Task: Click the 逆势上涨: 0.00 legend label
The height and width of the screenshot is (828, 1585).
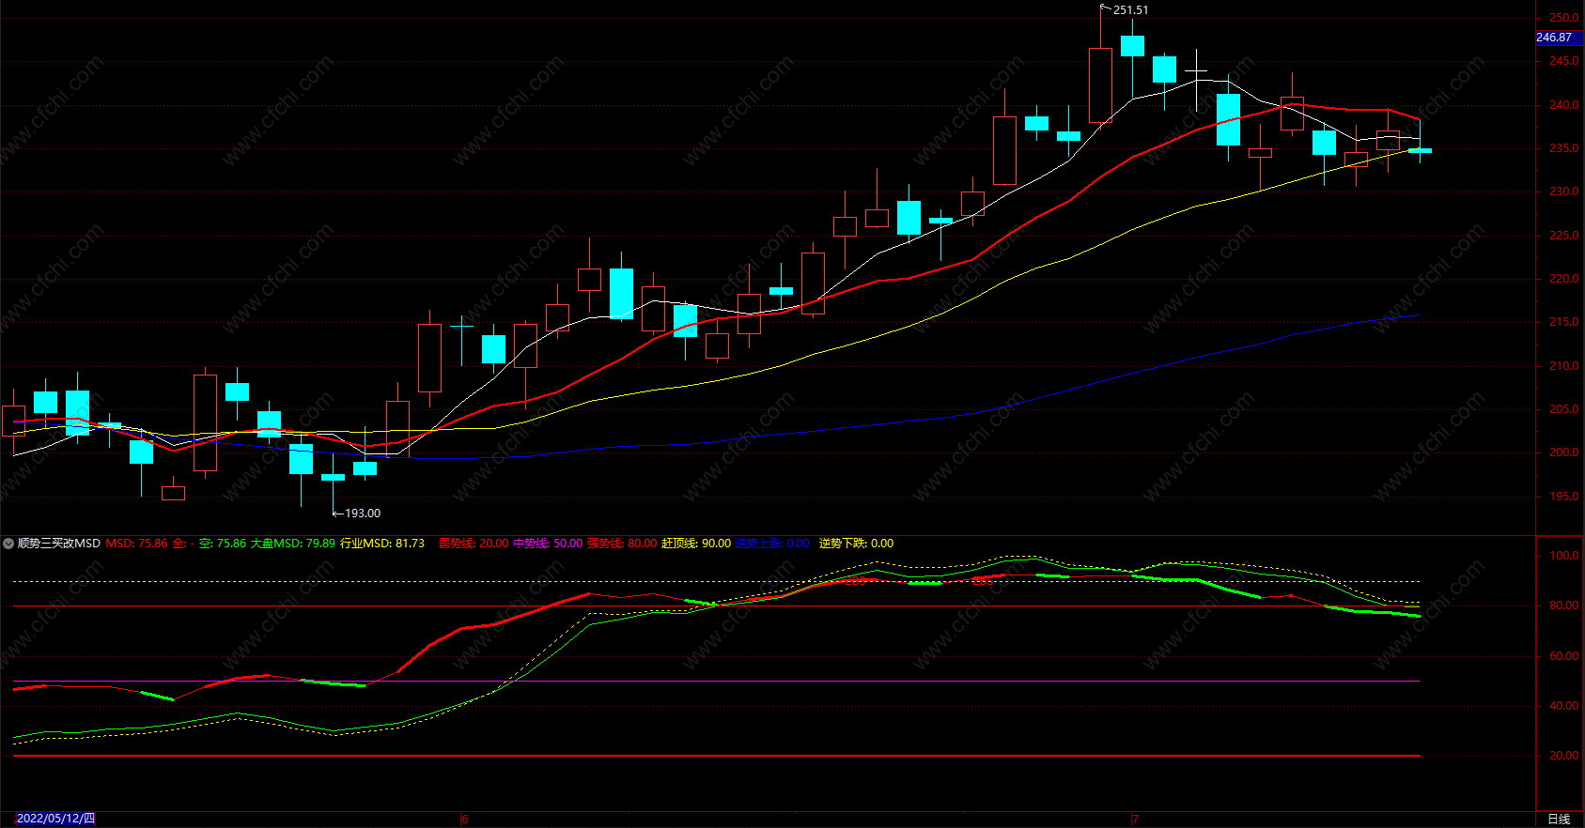Action: tap(772, 544)
